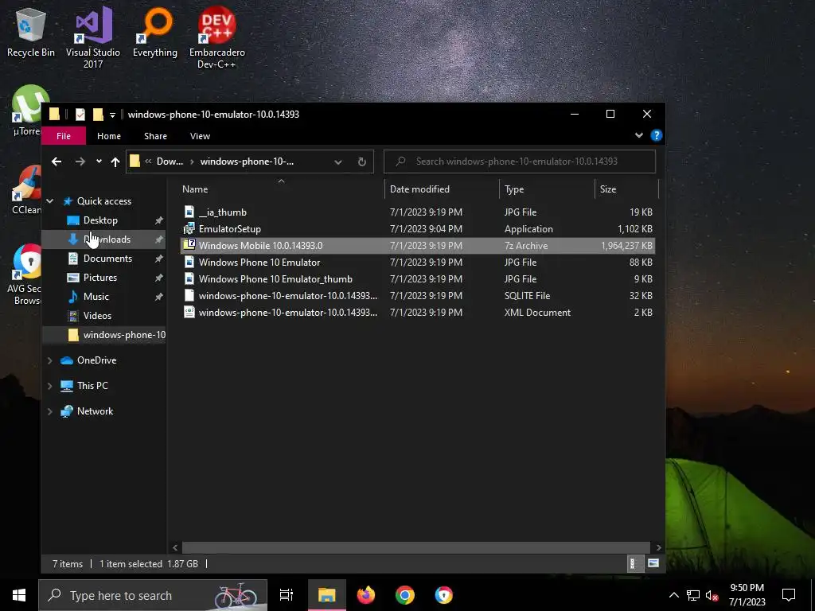Open the File menu tab
Screen dimensions: 815x611
pos(64,136)
